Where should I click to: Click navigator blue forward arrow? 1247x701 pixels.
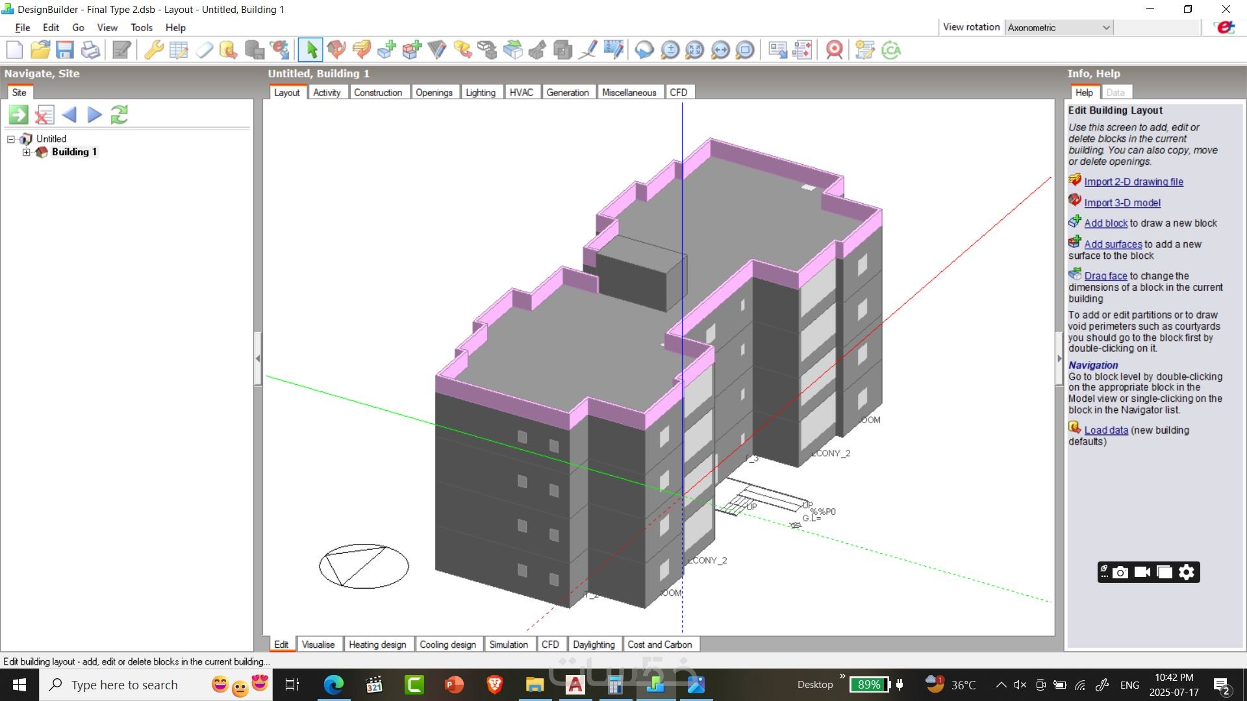click(x=94, y=115)
